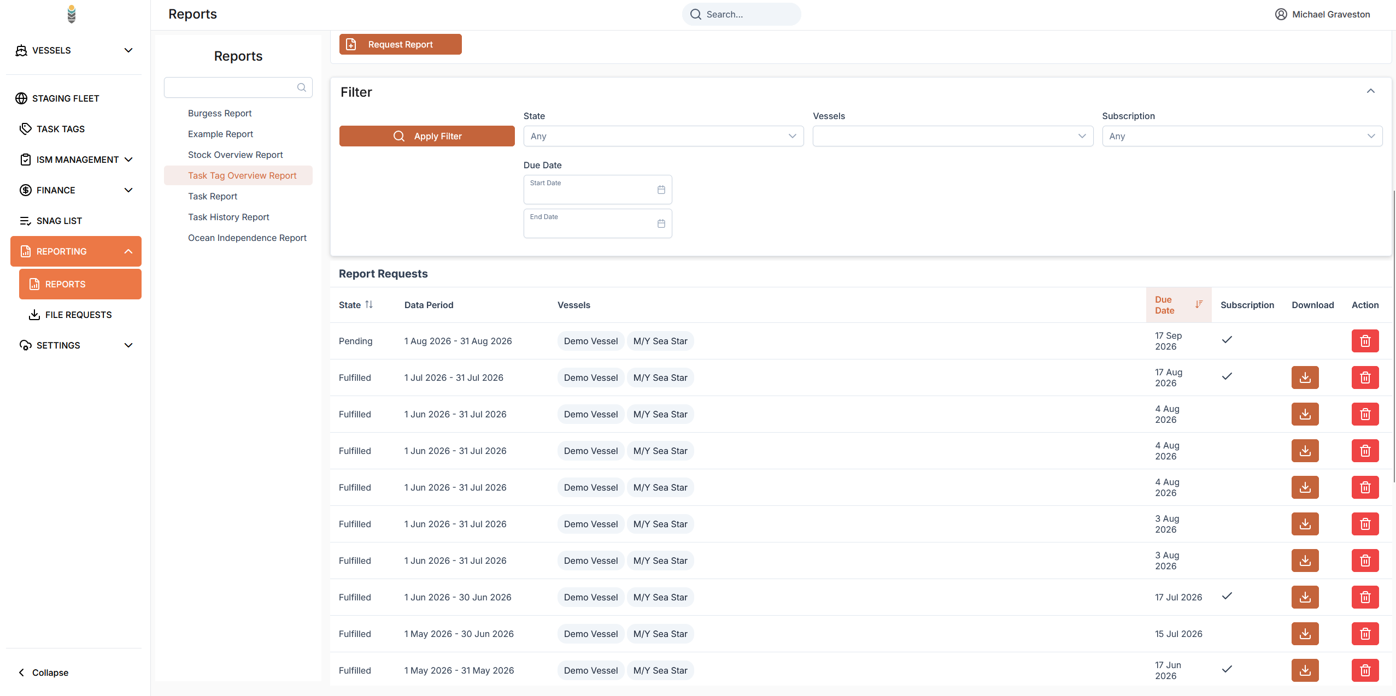
Task: Click the Vessels ship icon in the sidebar
Action: click(x=21, y=50)
